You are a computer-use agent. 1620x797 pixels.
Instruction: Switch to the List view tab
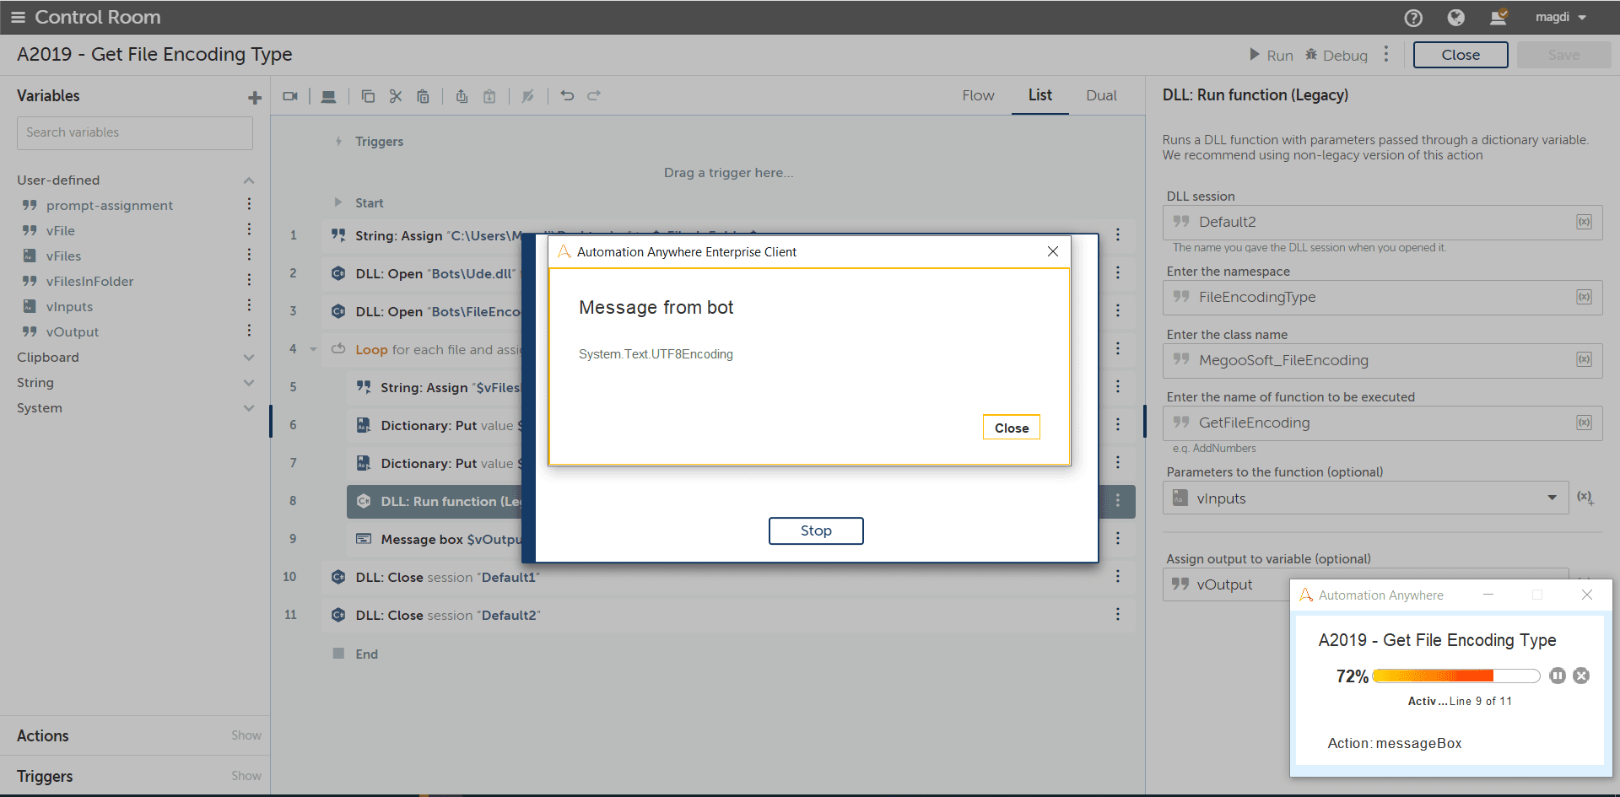(1039, 95)
